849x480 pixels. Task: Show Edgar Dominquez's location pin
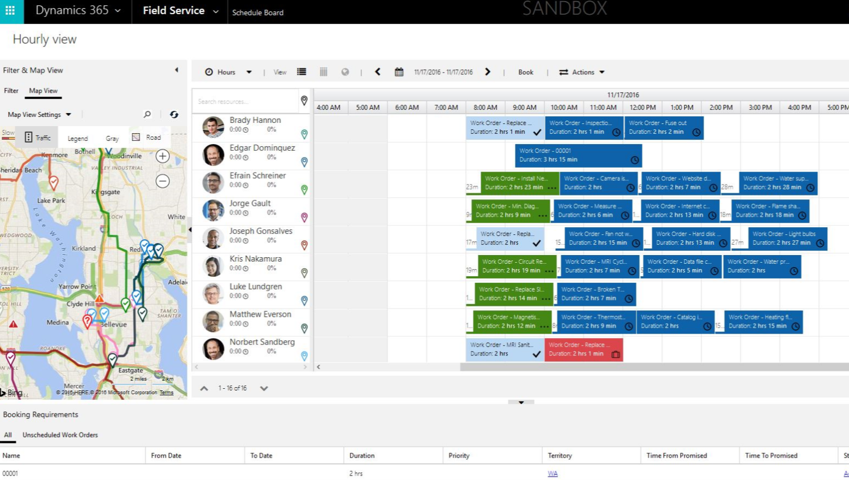pyautogui.click(x=304, y=162)
